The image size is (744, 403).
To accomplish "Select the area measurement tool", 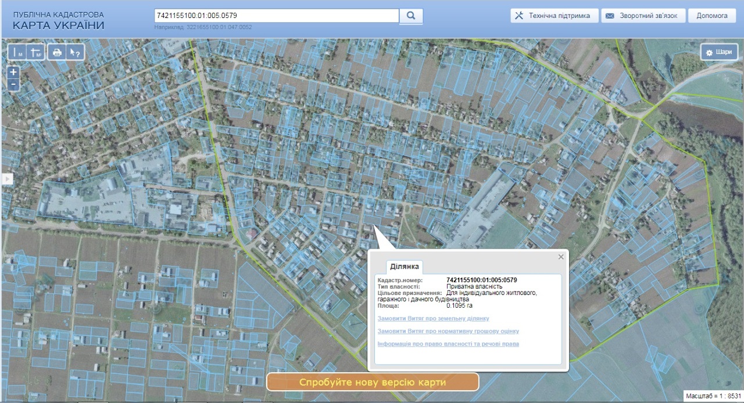I will pos(35,52).
